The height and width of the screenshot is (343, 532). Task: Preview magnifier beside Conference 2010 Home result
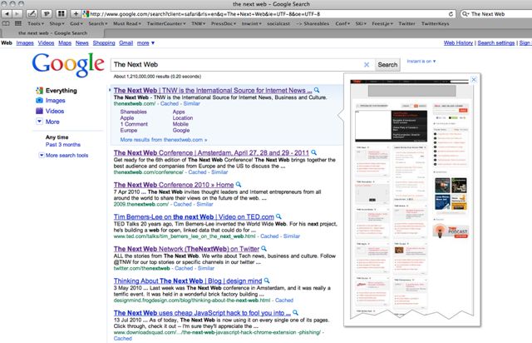(239, 184)
